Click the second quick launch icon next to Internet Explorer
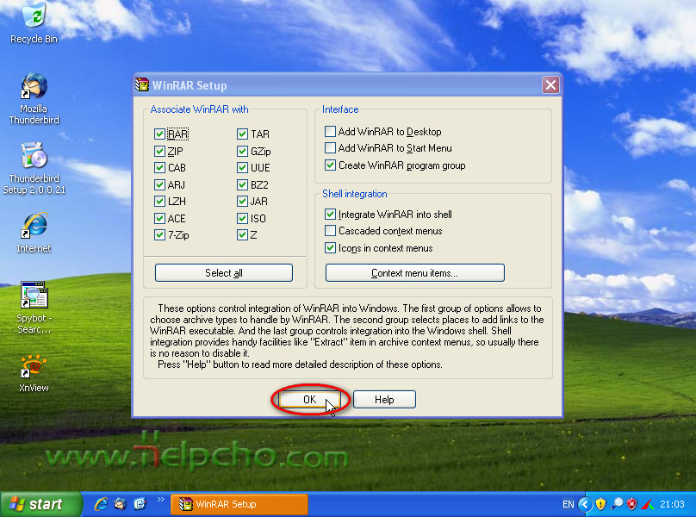Image resolution: width=696 pixels, height=517 pixels. (121, 504)
